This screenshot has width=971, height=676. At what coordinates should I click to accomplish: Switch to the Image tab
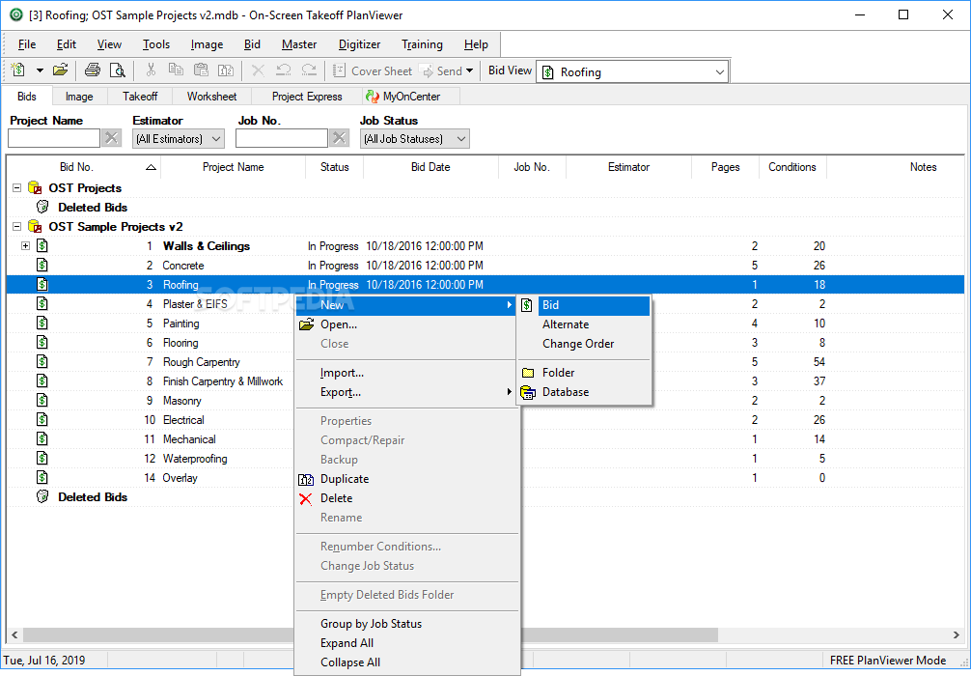coord(79,97)
